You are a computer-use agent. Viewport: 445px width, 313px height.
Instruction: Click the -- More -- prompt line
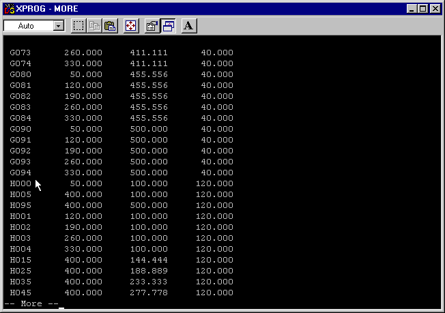click(x=32, y=303)
